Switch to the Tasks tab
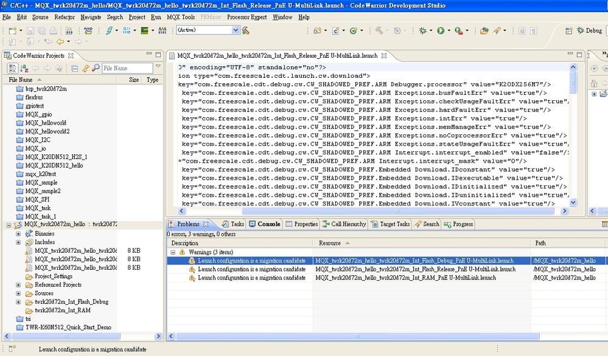The height and width of the screenshot is (356, 608). tap(232, 224)
